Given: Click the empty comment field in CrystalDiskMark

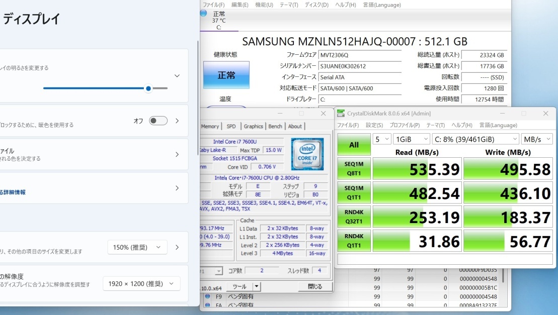Looking at the screenshot, I should [x=445, y=259].
